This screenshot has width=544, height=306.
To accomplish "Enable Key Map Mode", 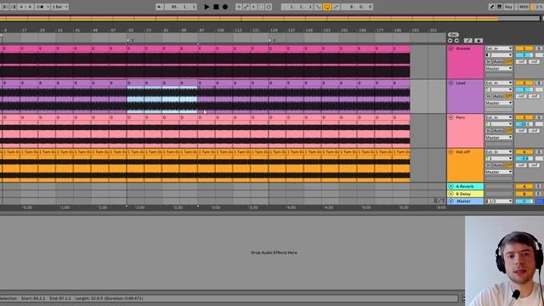I will pyautogui.click(x=508, y=7).
